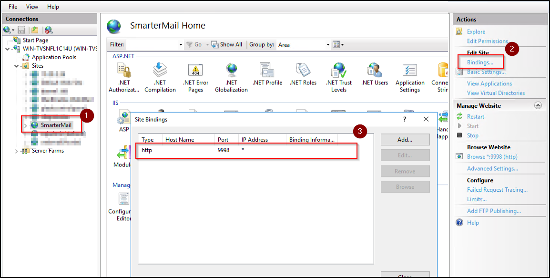The width and height of the screenshot is (550, 278).
Task: Open the View menu
Action: [x=32, y=7]
